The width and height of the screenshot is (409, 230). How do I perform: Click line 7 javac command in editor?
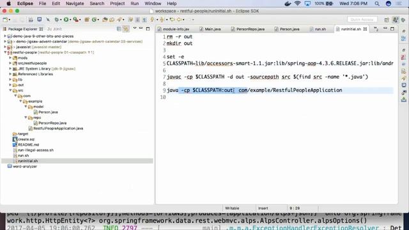coord(267,77)
